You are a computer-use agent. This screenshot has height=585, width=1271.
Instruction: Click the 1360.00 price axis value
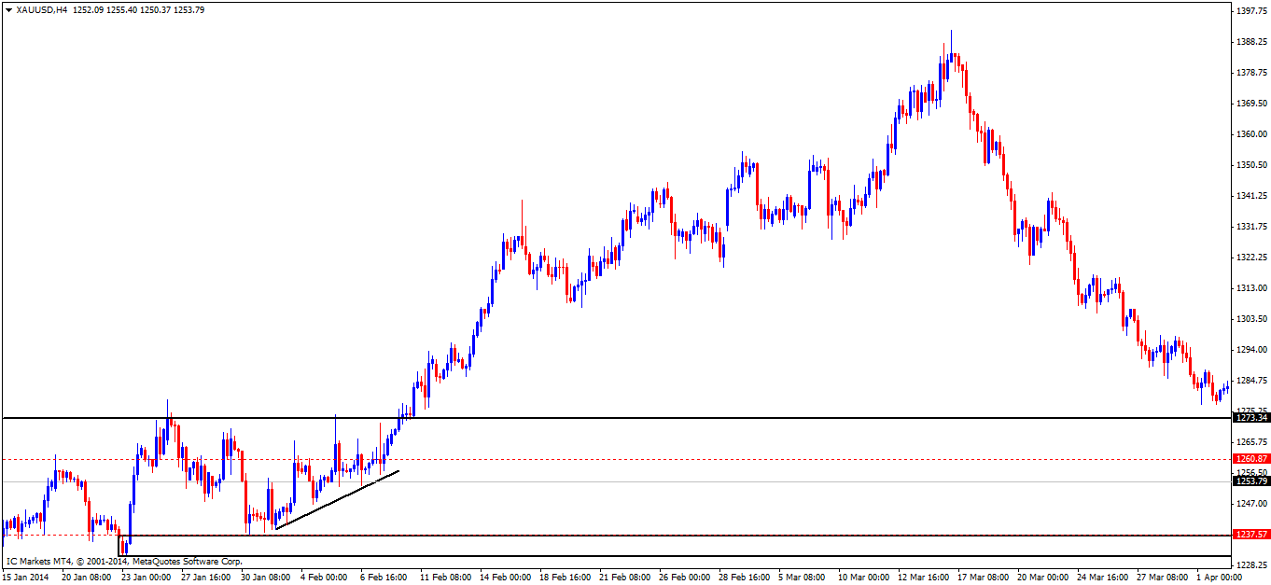click(x=1250, y=134)
